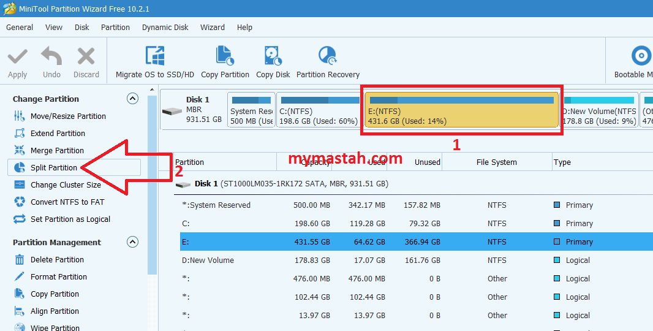Select Wipe Partition in the sidebar

[x=55, y=327]
